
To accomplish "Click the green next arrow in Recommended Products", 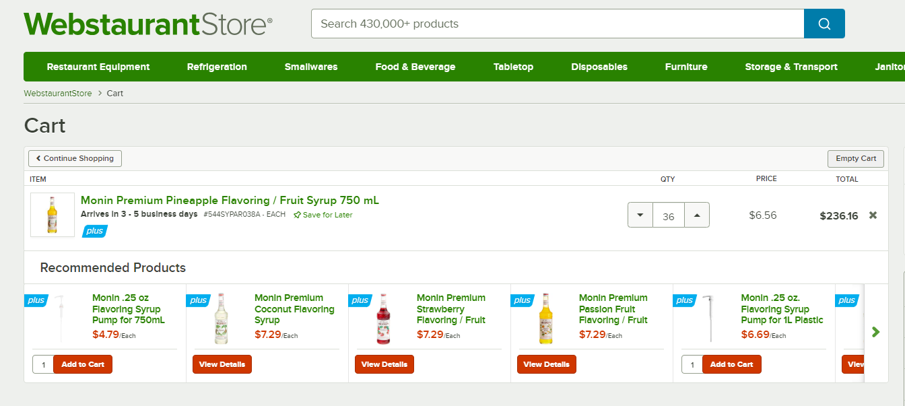I will point(875,332).
